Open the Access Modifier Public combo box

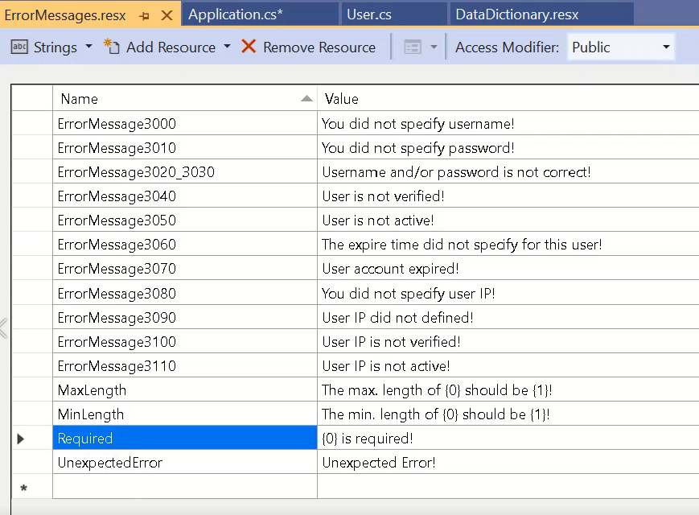[621, 47]
